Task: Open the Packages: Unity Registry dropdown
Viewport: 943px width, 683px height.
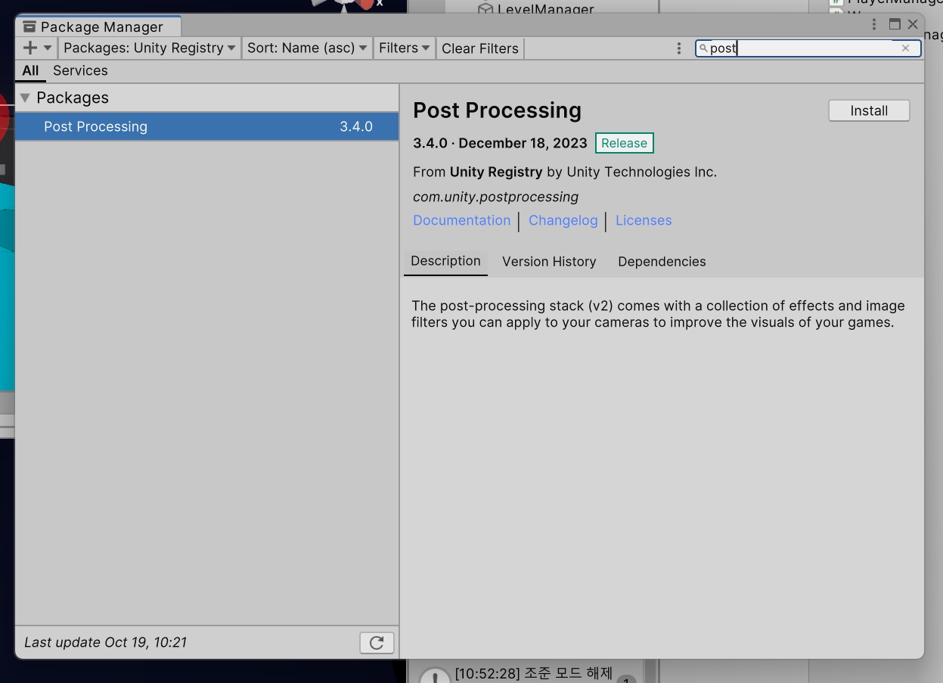Action: tap(149, 48)
